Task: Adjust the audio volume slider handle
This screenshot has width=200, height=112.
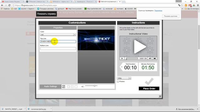Action: click(x=94, y=86)
